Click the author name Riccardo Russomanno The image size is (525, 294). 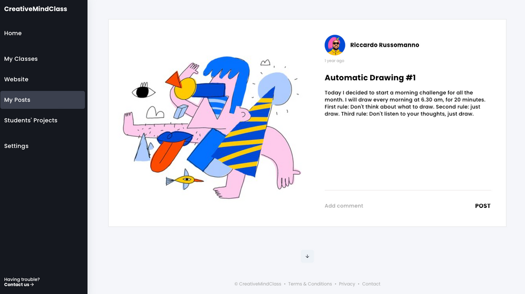click(x=384, y=45)
